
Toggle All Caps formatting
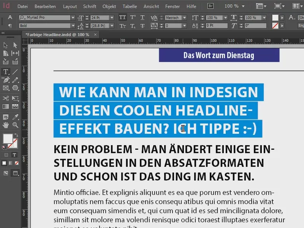[122, 17]
